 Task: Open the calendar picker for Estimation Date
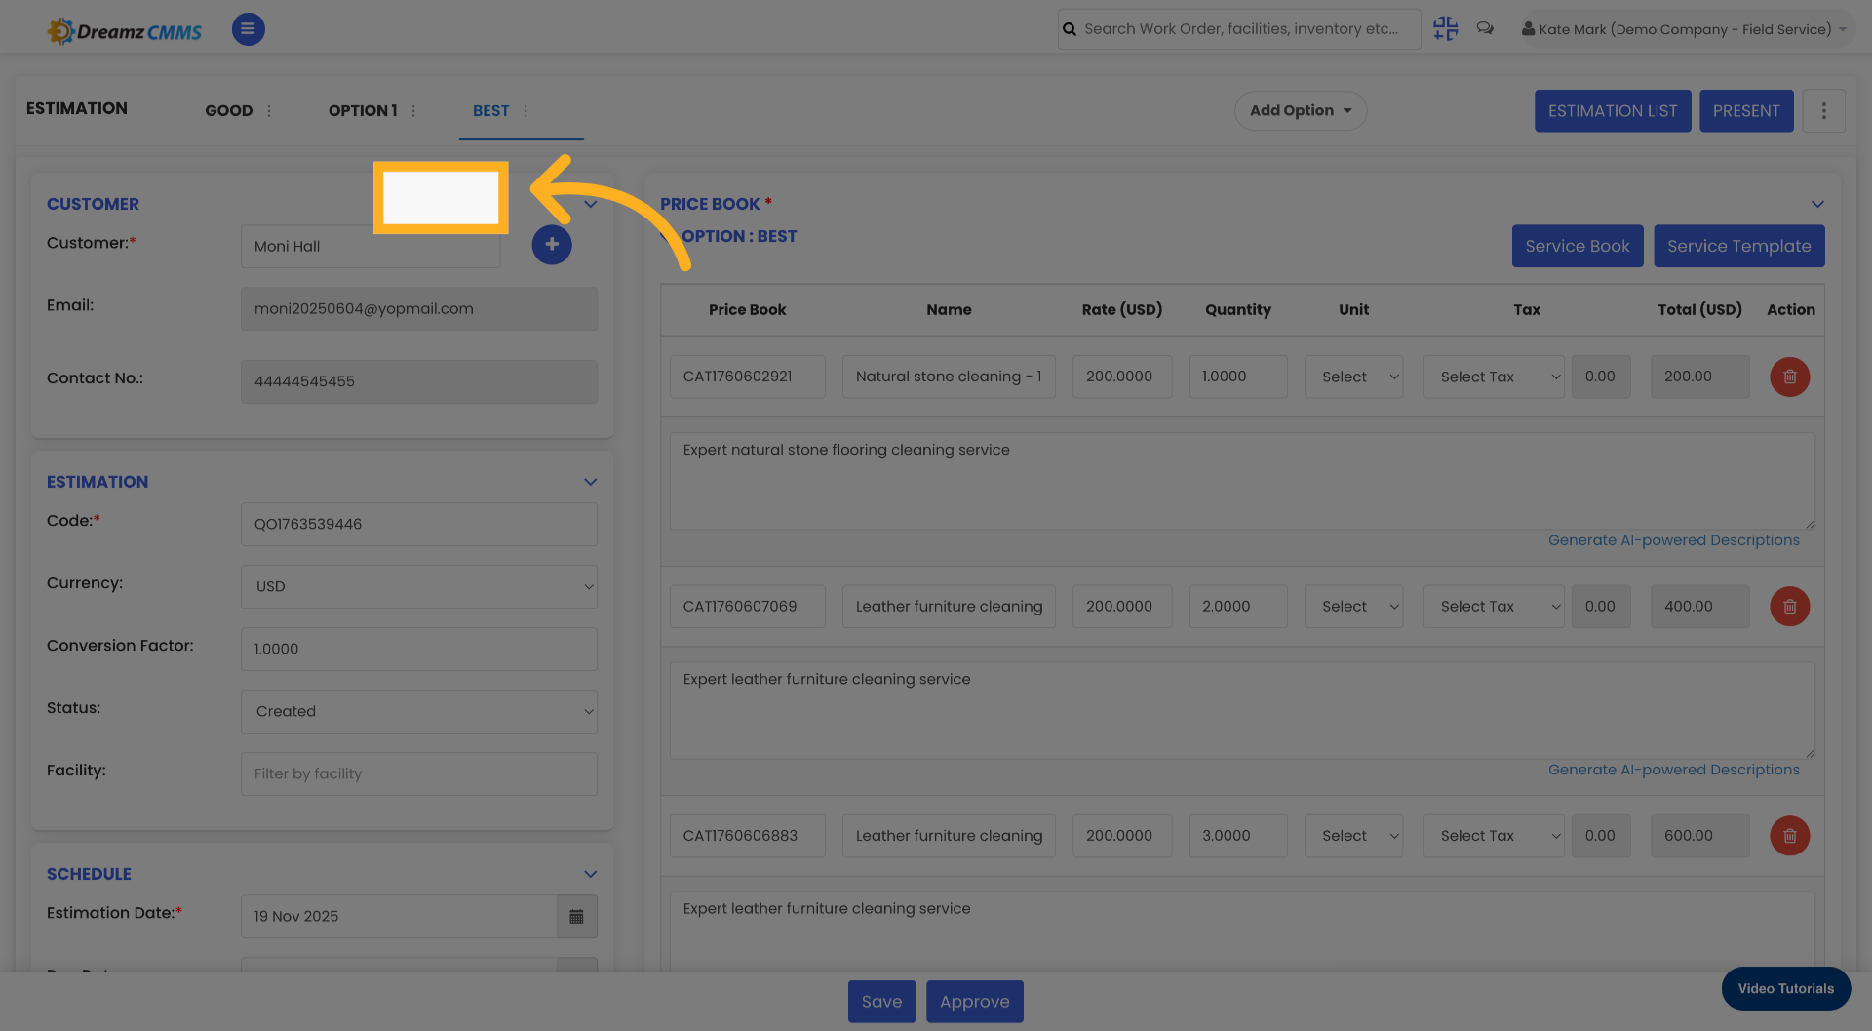click(576, 917)
